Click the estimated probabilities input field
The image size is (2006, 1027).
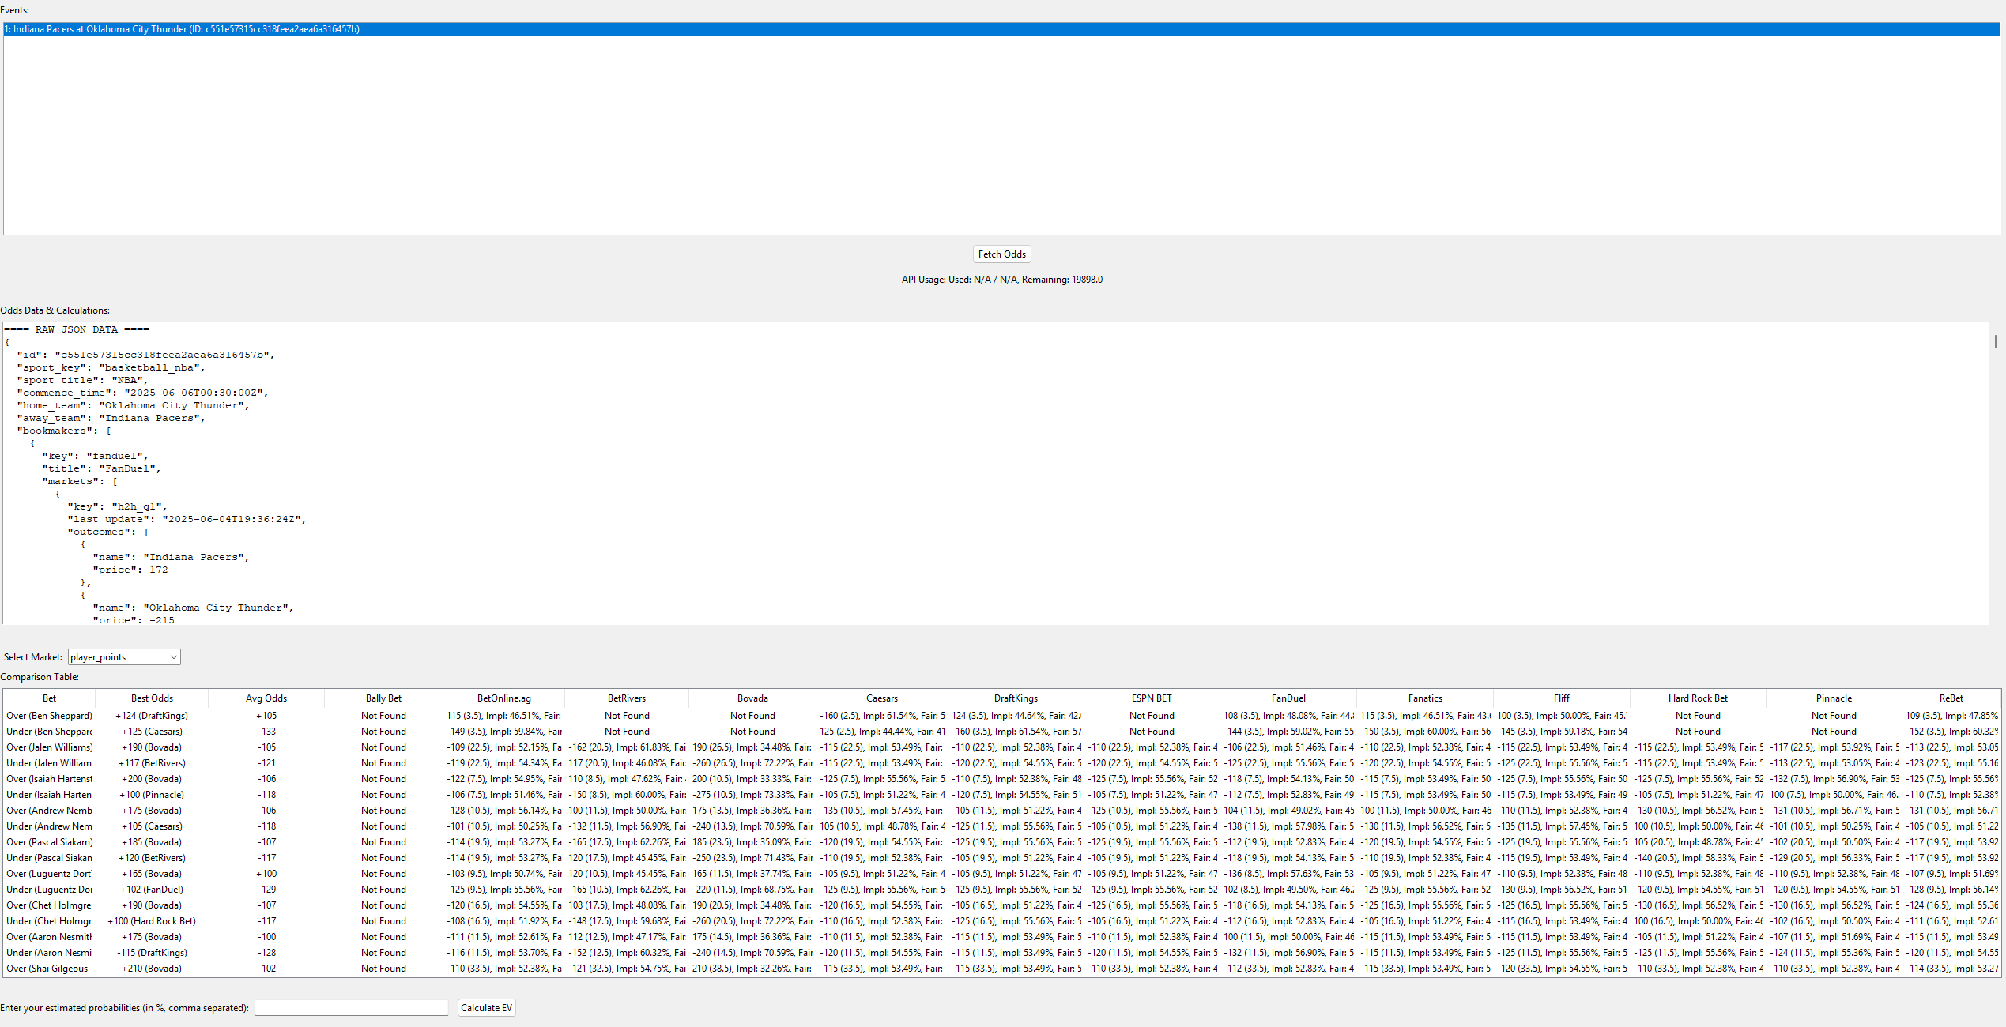[x=350, y=1007]
